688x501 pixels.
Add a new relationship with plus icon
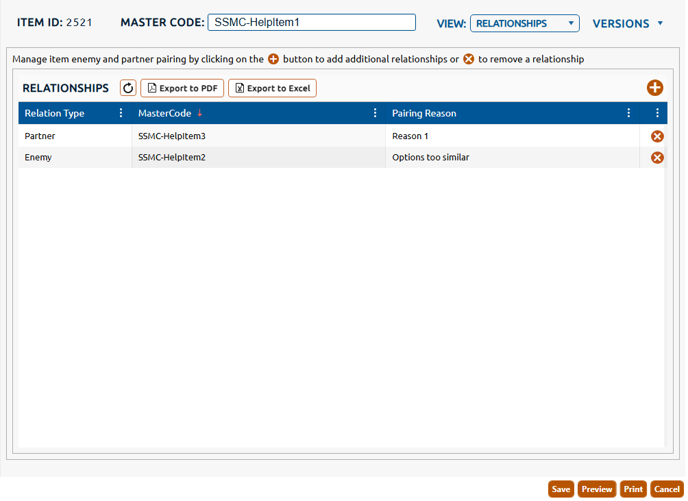[x=655, y=88]
